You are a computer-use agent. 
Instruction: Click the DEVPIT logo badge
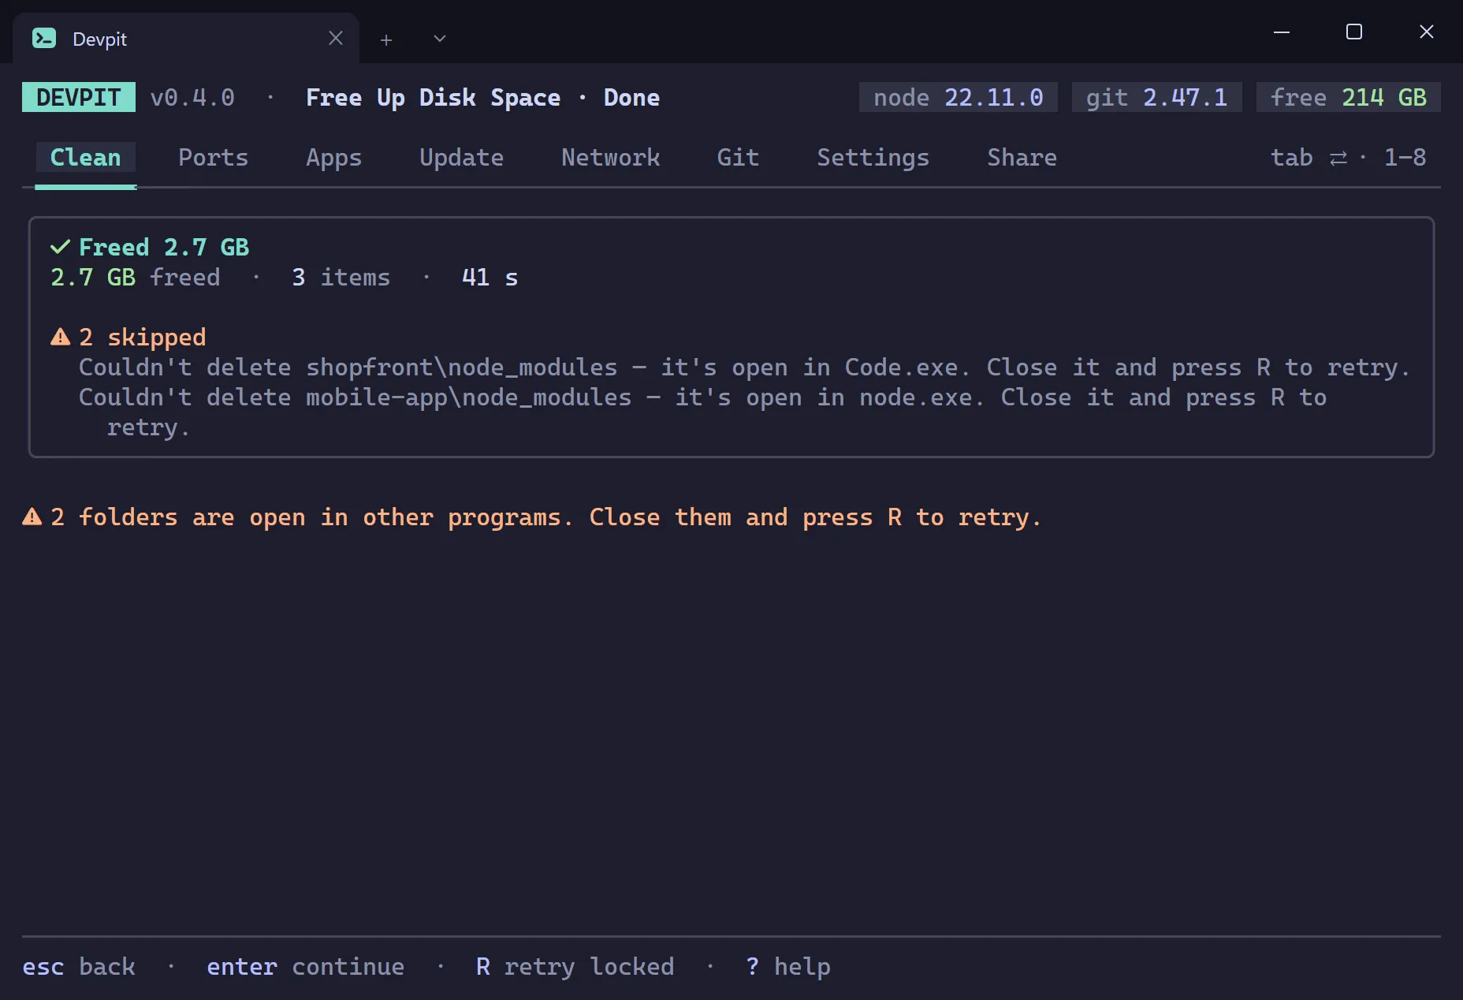click(79, 97)
